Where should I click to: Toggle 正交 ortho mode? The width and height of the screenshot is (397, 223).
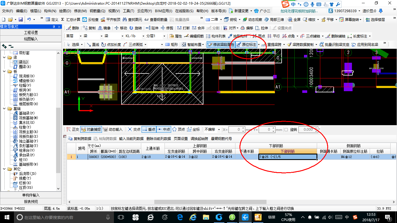pos(72,129)
